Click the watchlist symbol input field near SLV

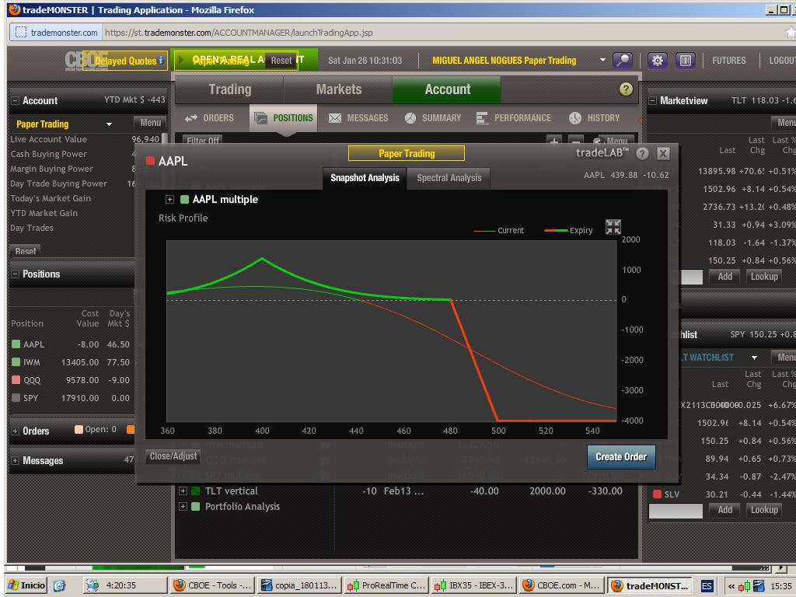(x=676, y=511)
